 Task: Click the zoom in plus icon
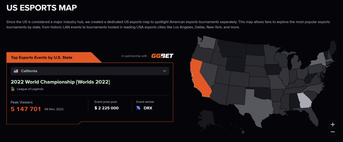click(x=333, y=124)
